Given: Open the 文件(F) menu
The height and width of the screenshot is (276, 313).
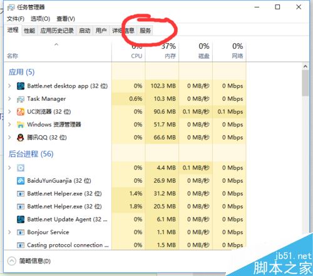Looking at the screenshot, I should (x=16, y=19).
